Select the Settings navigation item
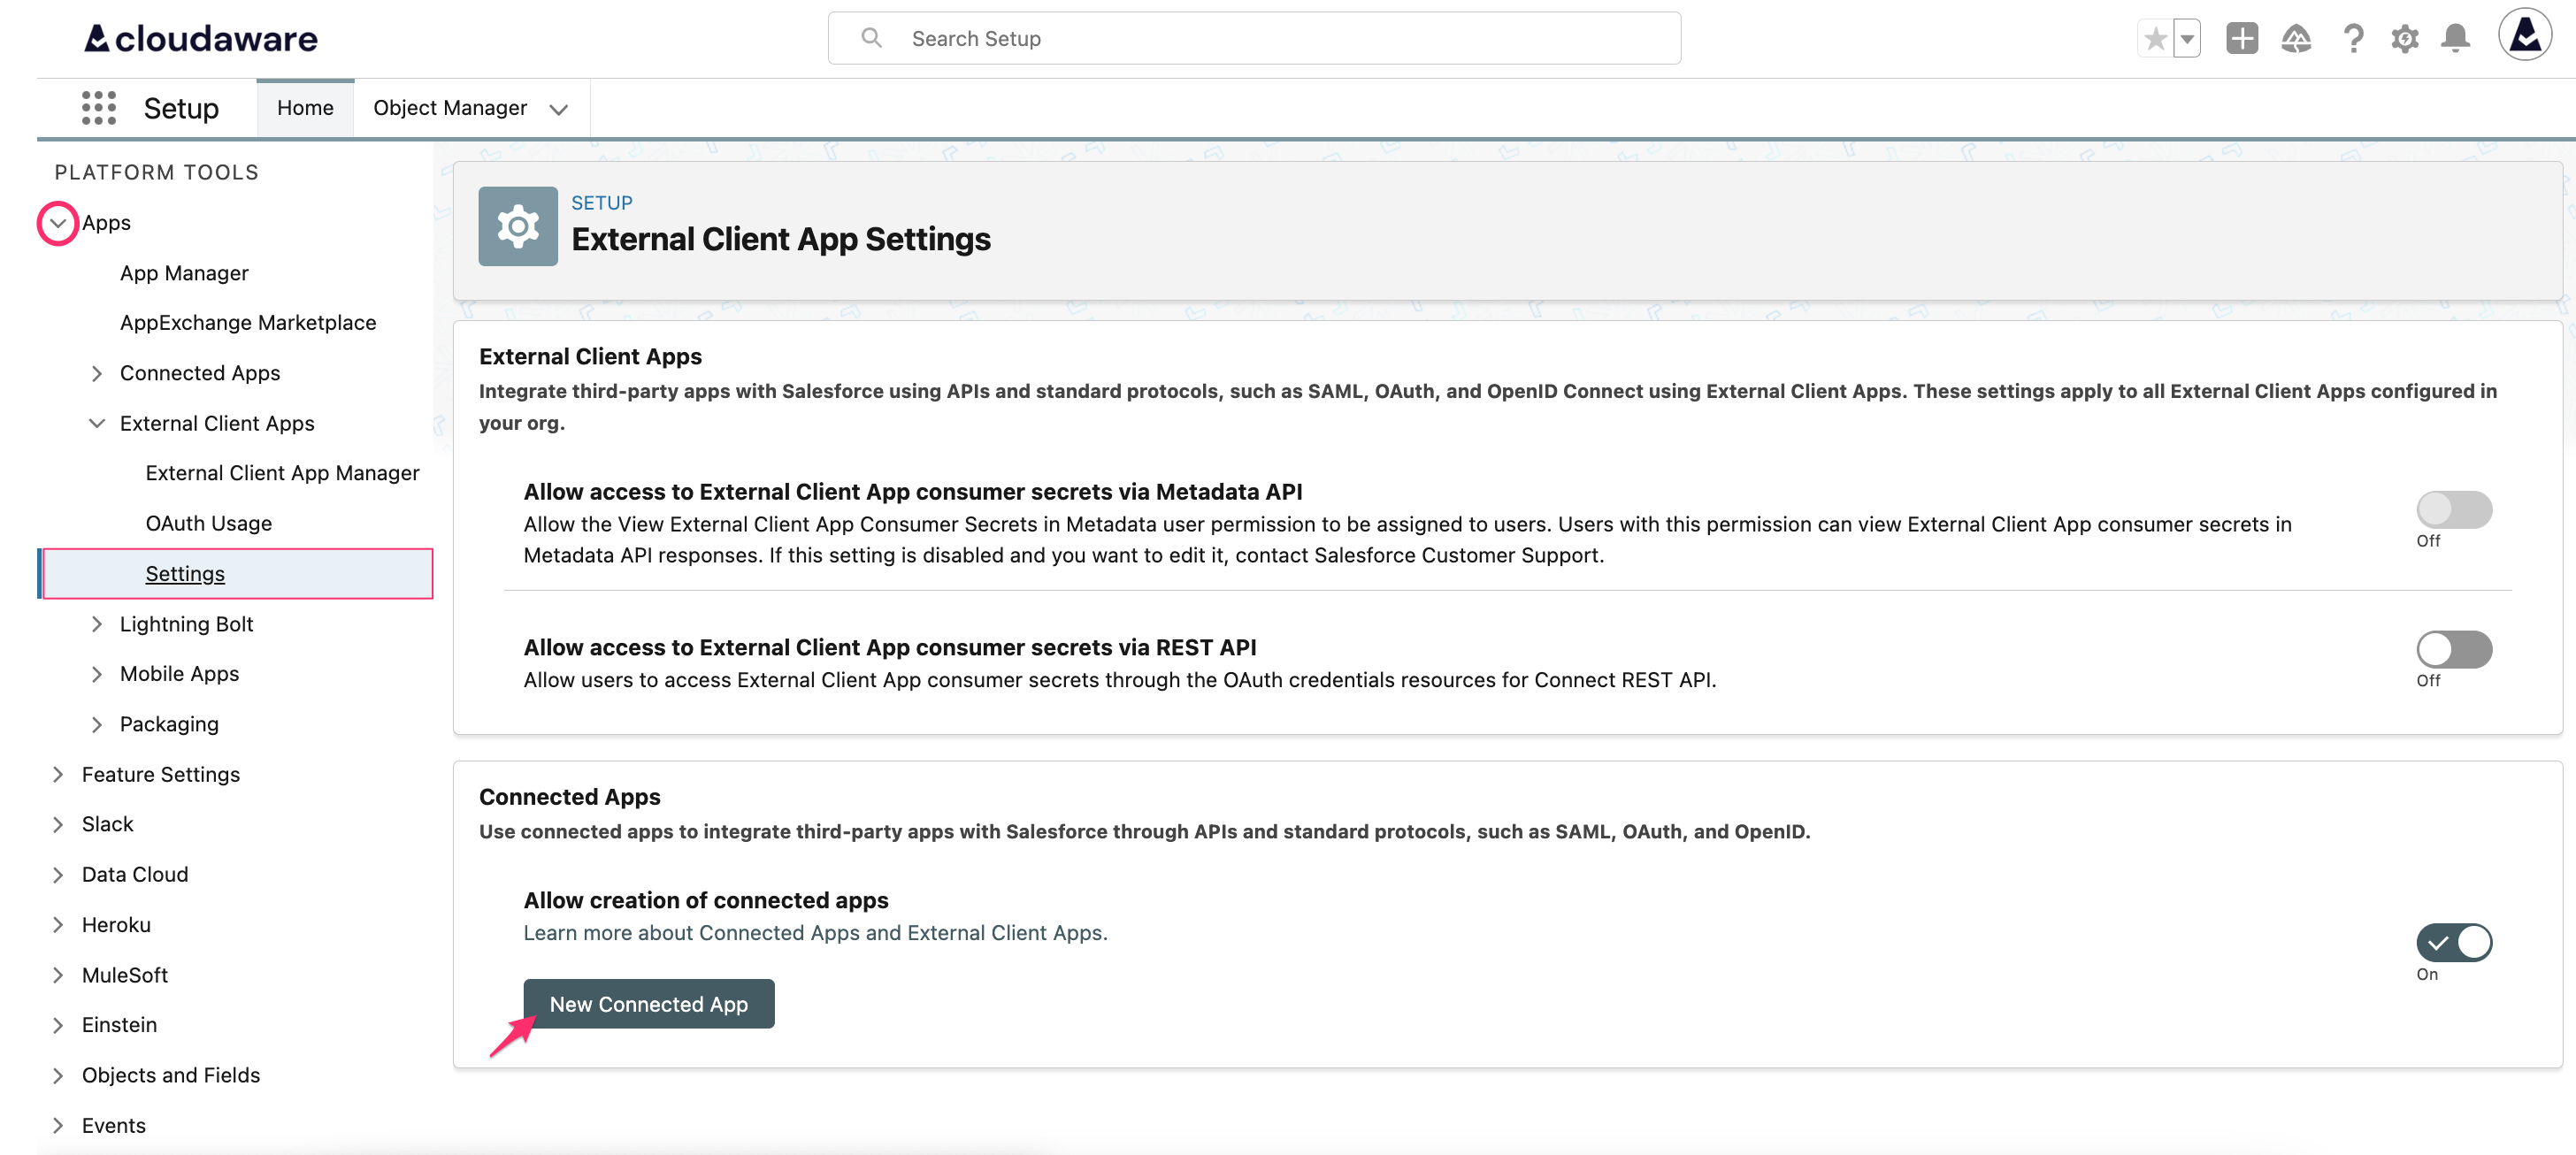Screen dimensions: 2576x1155 tap(184, 573)
